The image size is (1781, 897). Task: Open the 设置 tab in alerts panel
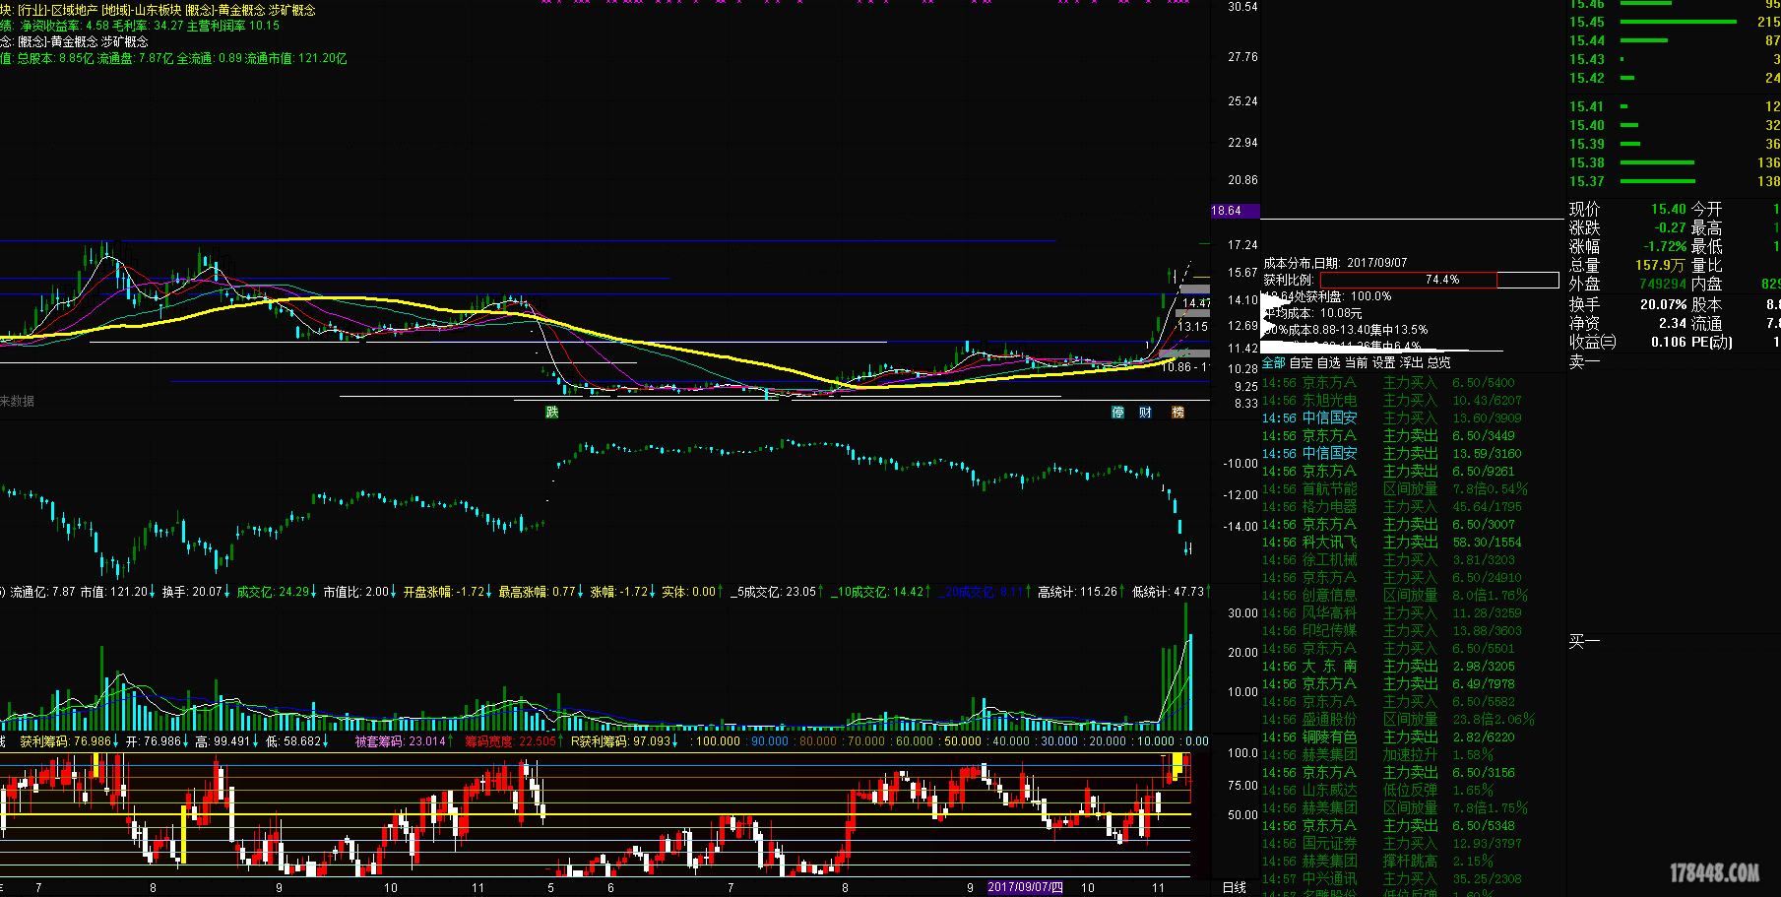pos(1384,363)
